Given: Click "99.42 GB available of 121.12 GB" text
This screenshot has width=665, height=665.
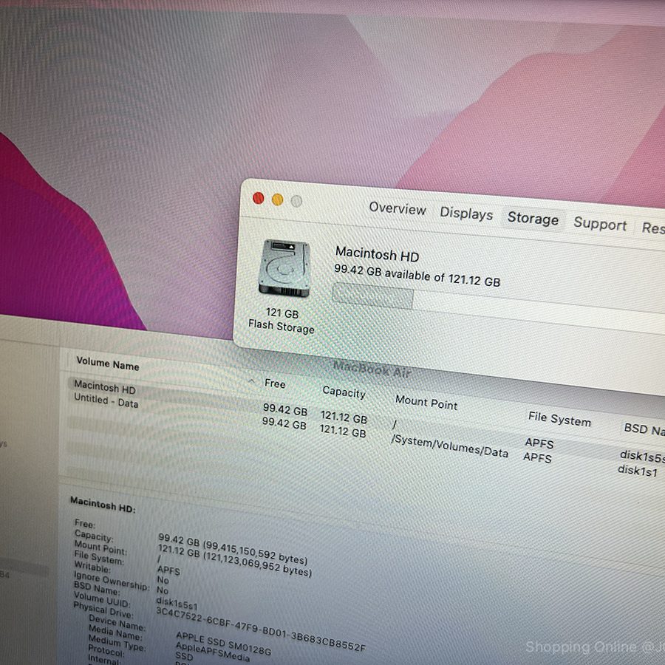Looking at the screenshot, I should point(417,276).
